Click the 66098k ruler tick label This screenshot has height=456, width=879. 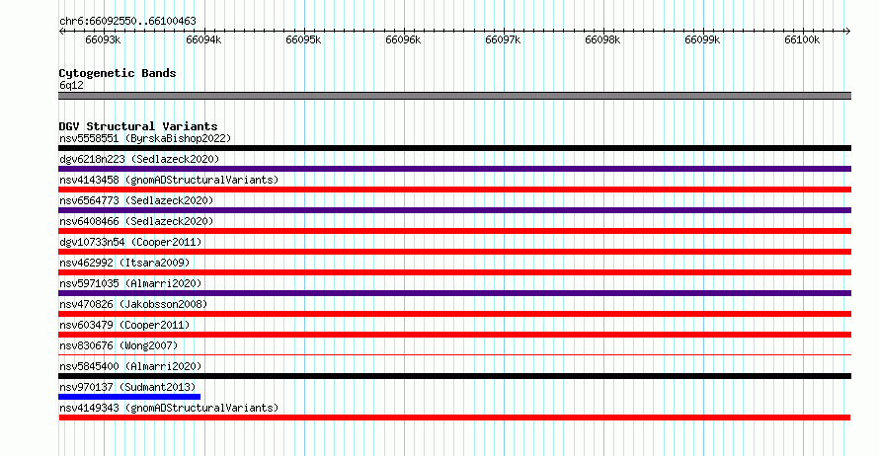(x=602, y=40)
